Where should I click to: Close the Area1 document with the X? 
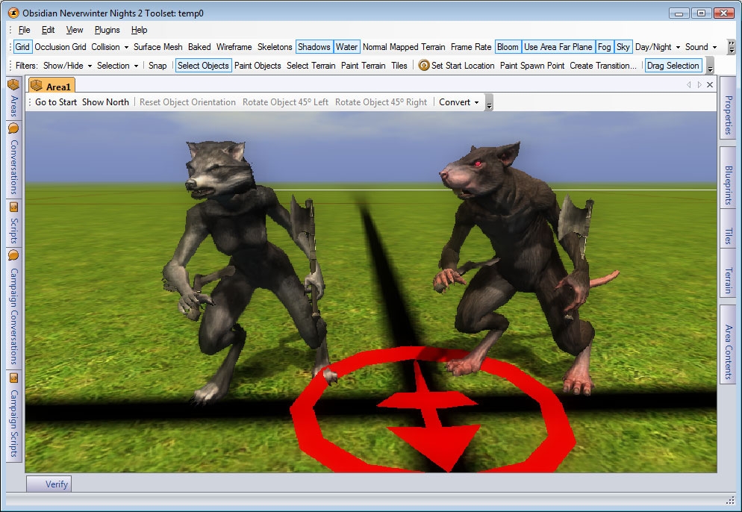point(709,85)
